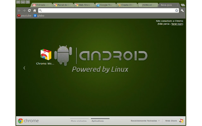
Task: Click the magnifier icon in the omnibox
Action: [x=40, y=10]
